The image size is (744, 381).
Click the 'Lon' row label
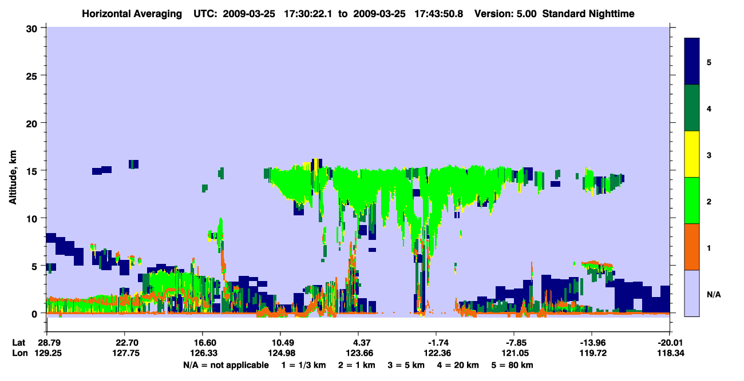pyautogui.click(x=19, y=353)
